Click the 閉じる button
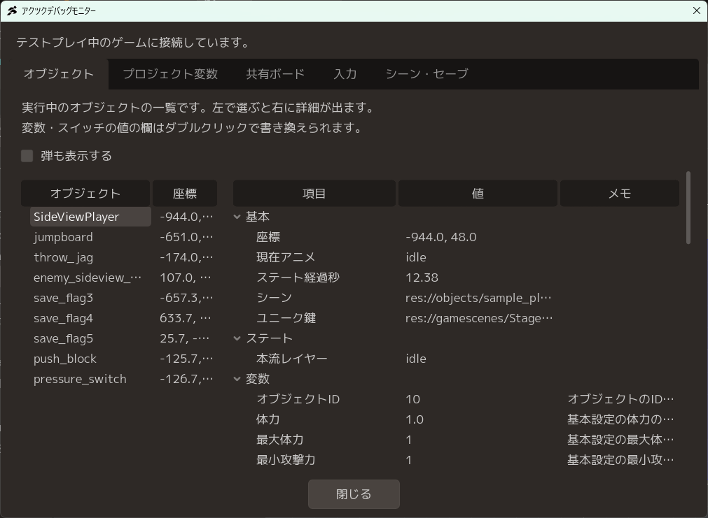This screenshot has width=708, height=518. tap(354, 494)
